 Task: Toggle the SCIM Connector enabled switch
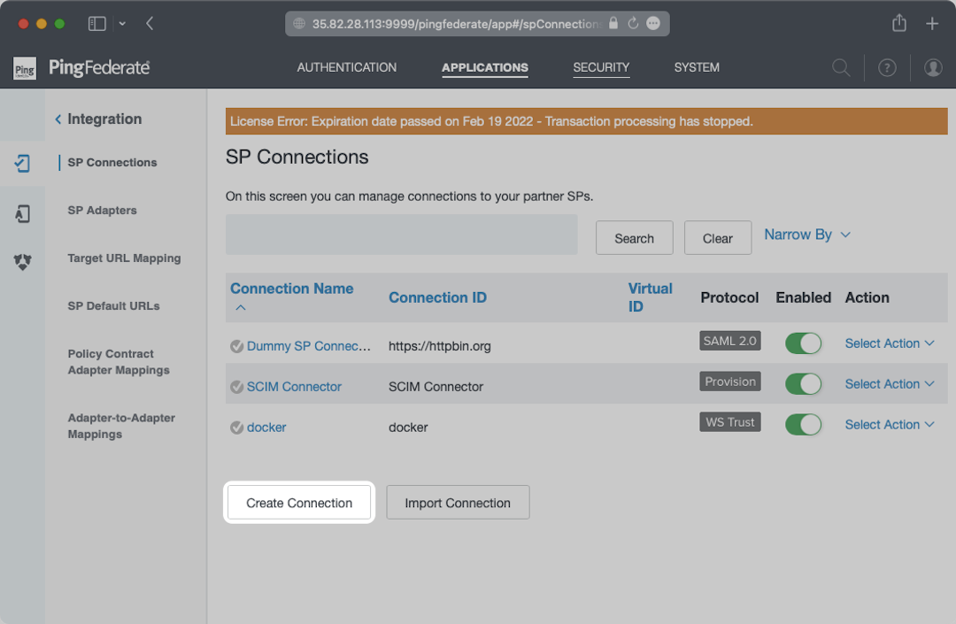click(x=803, y=384)
